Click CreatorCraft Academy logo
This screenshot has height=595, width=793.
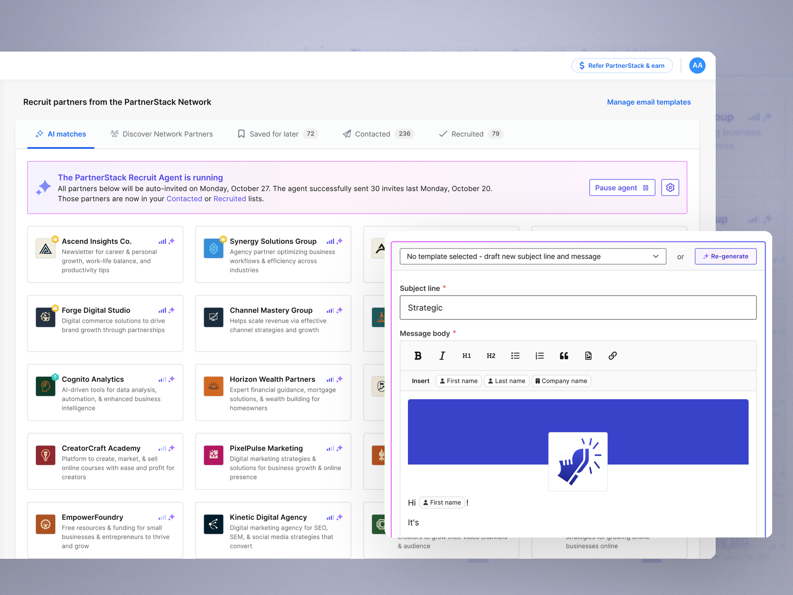(x=46, y=455)
